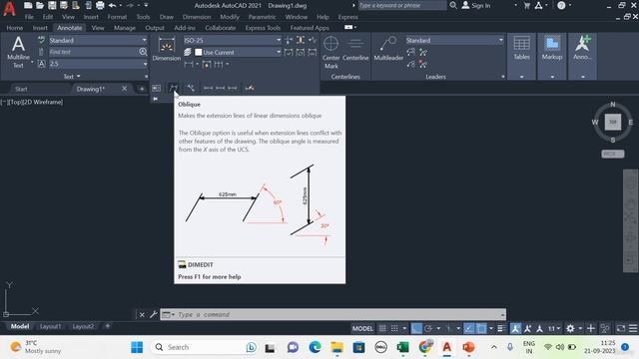Click the search magnifier icon in title bar

452,5
